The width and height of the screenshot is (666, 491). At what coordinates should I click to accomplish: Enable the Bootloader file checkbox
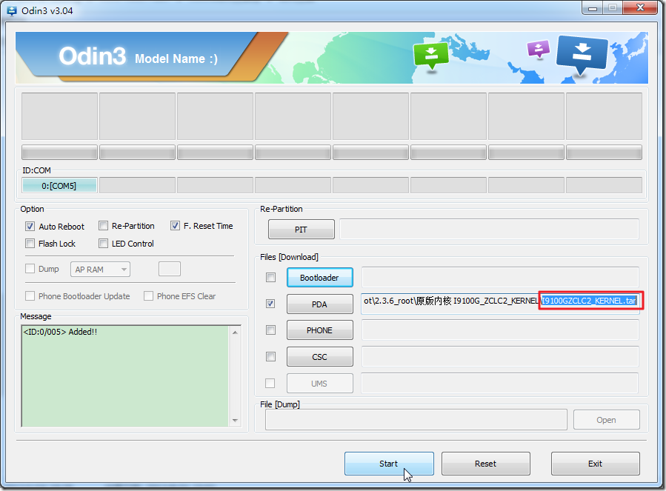270,278
